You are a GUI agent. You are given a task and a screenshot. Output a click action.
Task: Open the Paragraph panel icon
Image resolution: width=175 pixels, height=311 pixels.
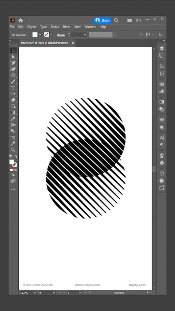pos(162,145)
